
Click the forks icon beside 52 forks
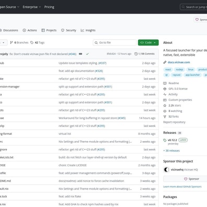click(x=165, y=117)
